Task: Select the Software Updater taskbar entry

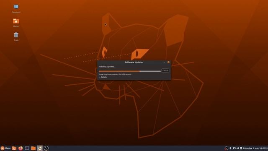Action: click(x=40, y=148)
